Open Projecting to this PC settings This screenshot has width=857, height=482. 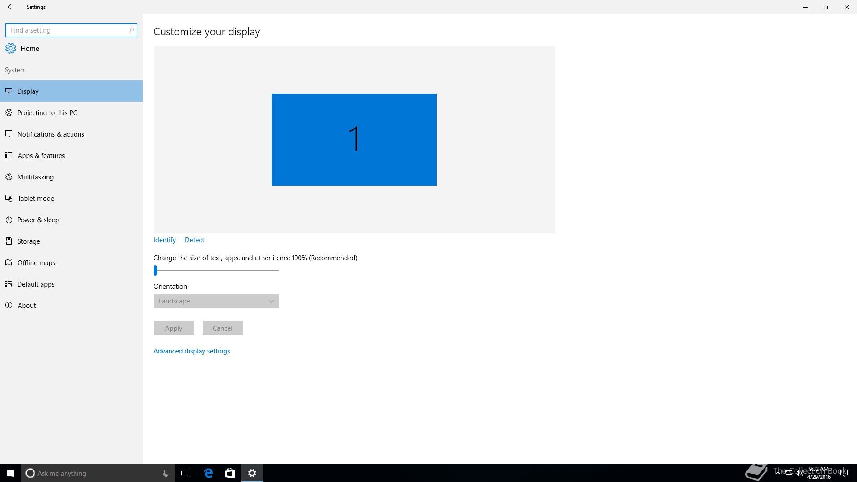pyautogui.click(x=71, y=112)
